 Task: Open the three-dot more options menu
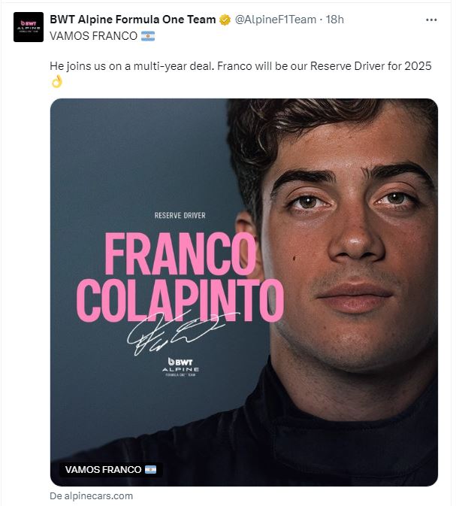pos(431,20)
